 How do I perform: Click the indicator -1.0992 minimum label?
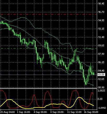pyautogui.click(x=102, y=108)
